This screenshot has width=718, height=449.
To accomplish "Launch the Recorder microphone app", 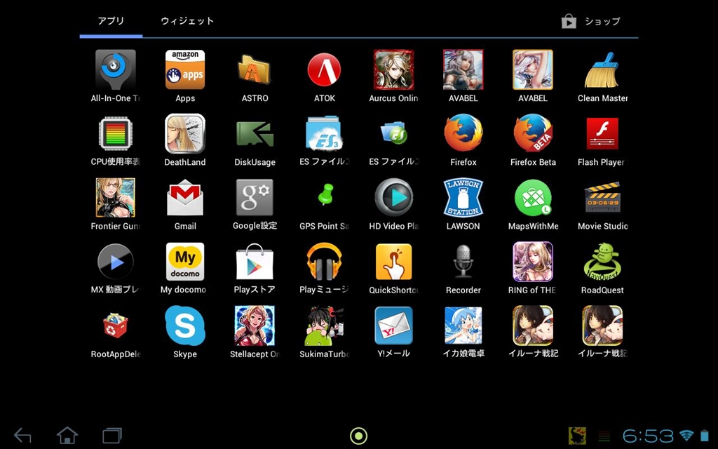I will coord(463,262).
